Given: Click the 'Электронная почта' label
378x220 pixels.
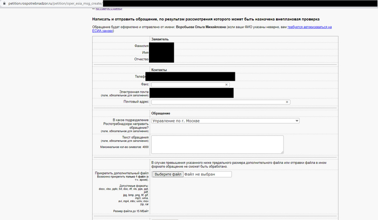Looking at the screenshot, I should coord(134,92).
